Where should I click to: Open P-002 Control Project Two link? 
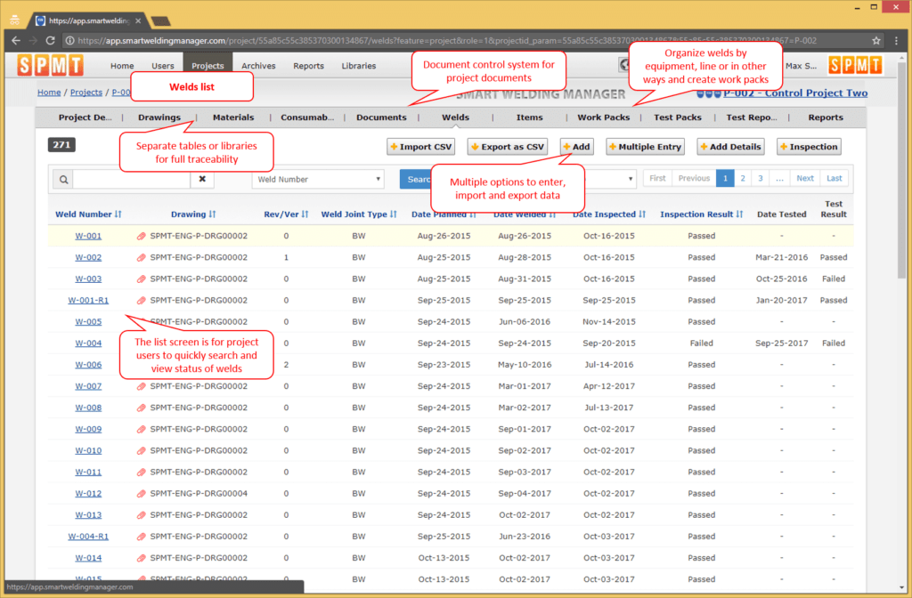pos(795,93)
